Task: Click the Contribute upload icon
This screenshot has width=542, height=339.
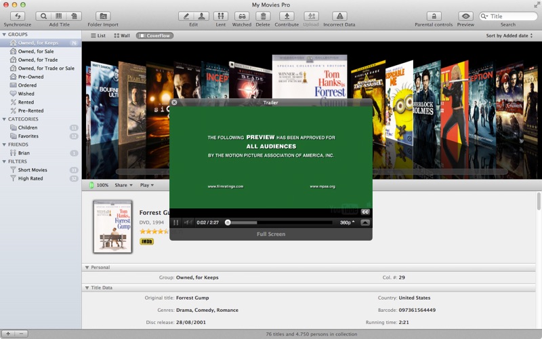Action: point(287,16)
